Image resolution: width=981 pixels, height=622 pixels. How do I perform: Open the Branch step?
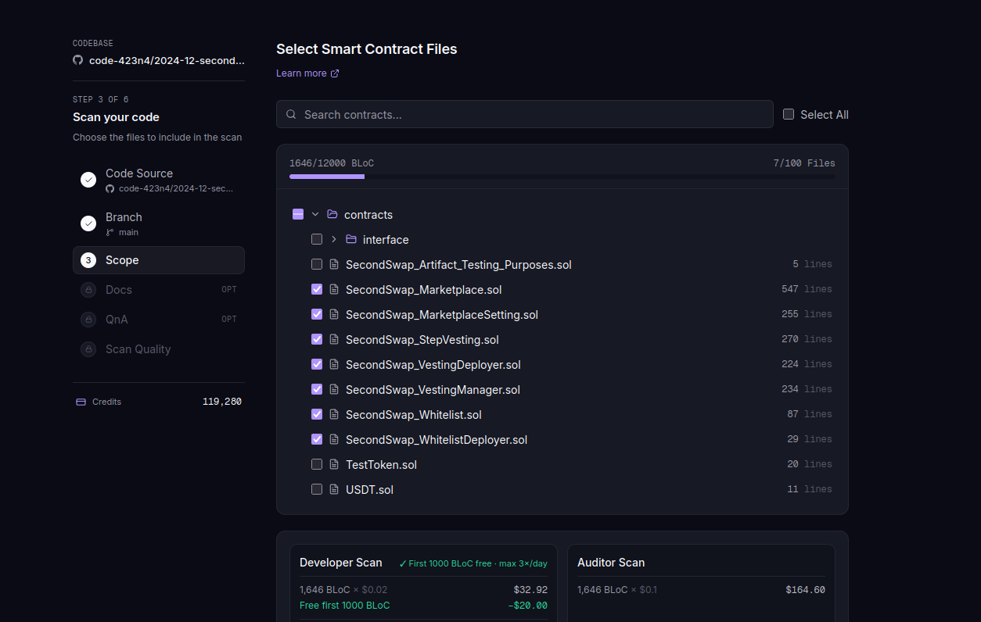click(x=159, y=223)
